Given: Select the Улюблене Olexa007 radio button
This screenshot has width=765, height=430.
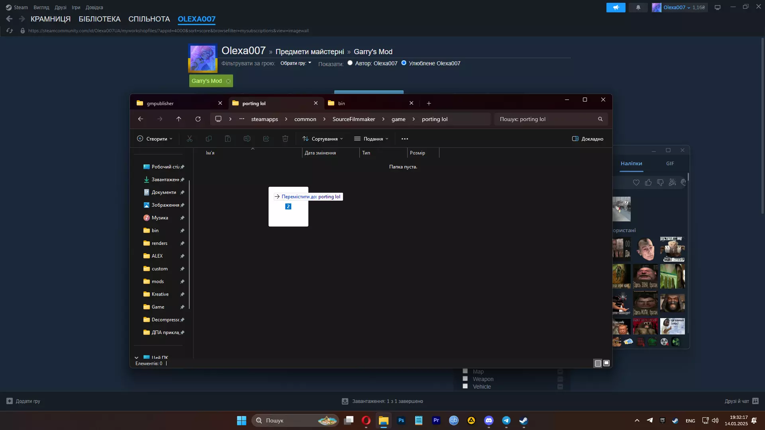Looking at the screenshot, I should coord(404,63).
